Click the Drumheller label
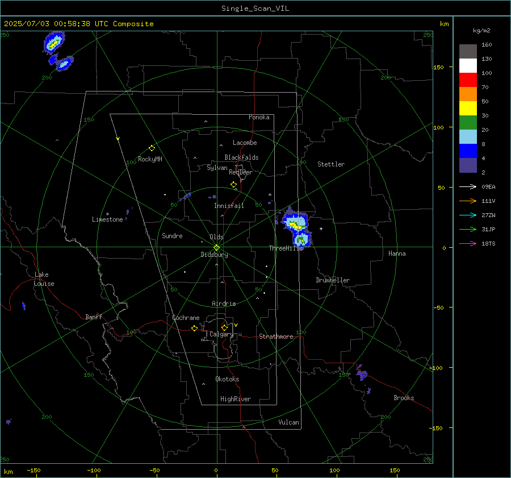511x478 pixels. [x=333, y=280]
